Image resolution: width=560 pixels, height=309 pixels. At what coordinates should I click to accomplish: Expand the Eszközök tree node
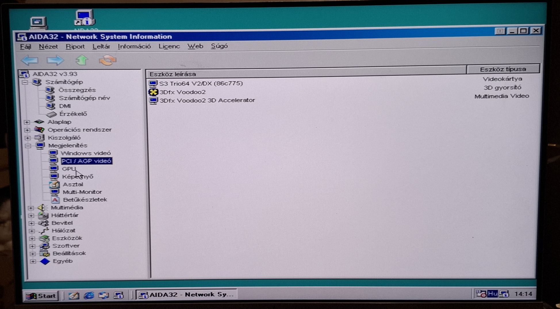coord(32,238)
